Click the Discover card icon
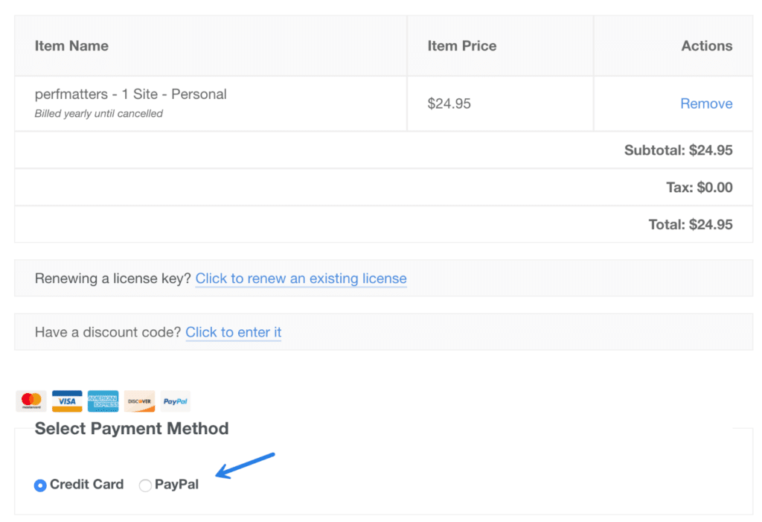The width and height of the screenshot is (762, 522). point(139,401)
